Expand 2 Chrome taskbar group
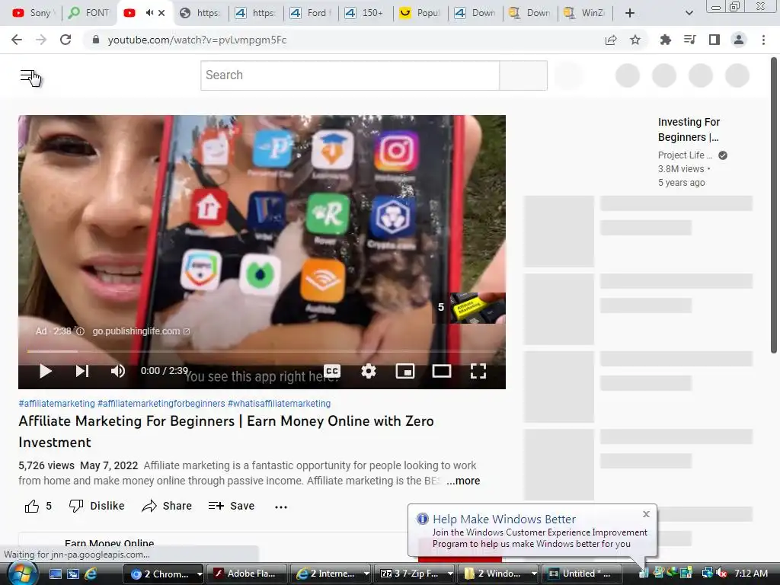The image size is (780, 585). [164, 574]
